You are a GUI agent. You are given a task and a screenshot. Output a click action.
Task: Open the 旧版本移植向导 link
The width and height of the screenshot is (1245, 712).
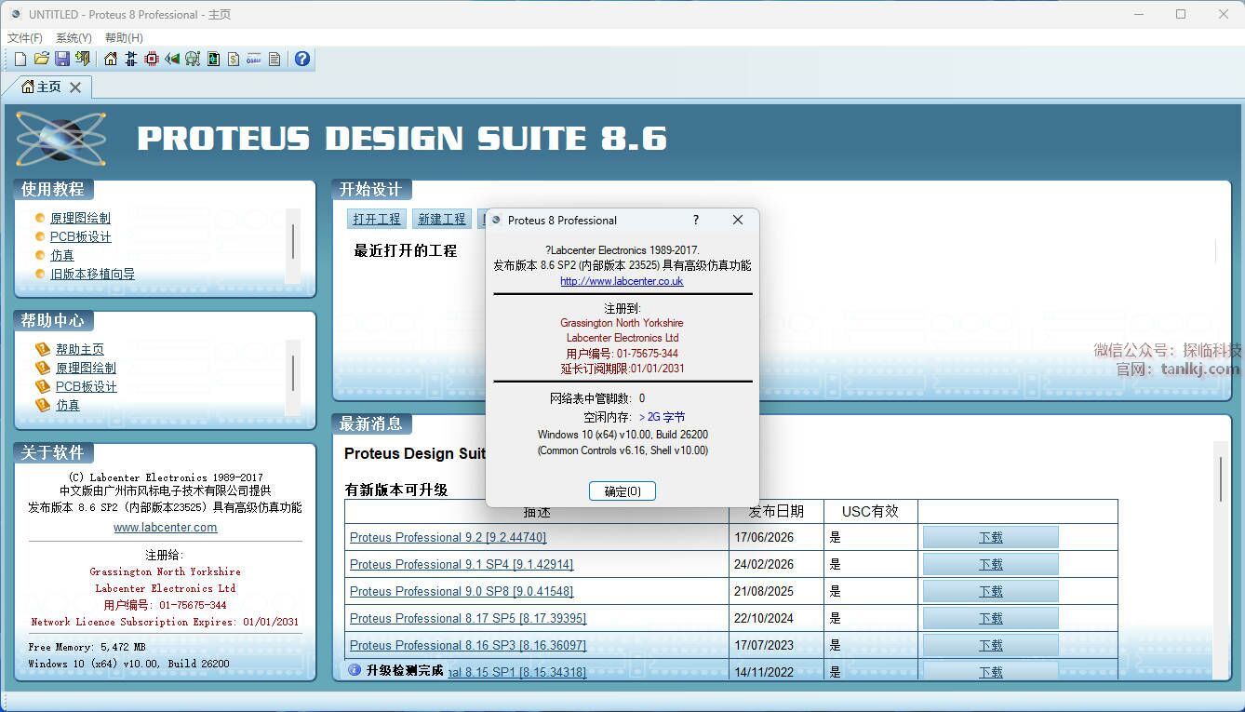[x=92, y=274]
